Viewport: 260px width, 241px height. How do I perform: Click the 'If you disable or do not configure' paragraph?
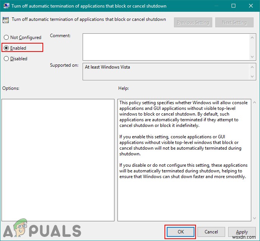coord(183,171)
